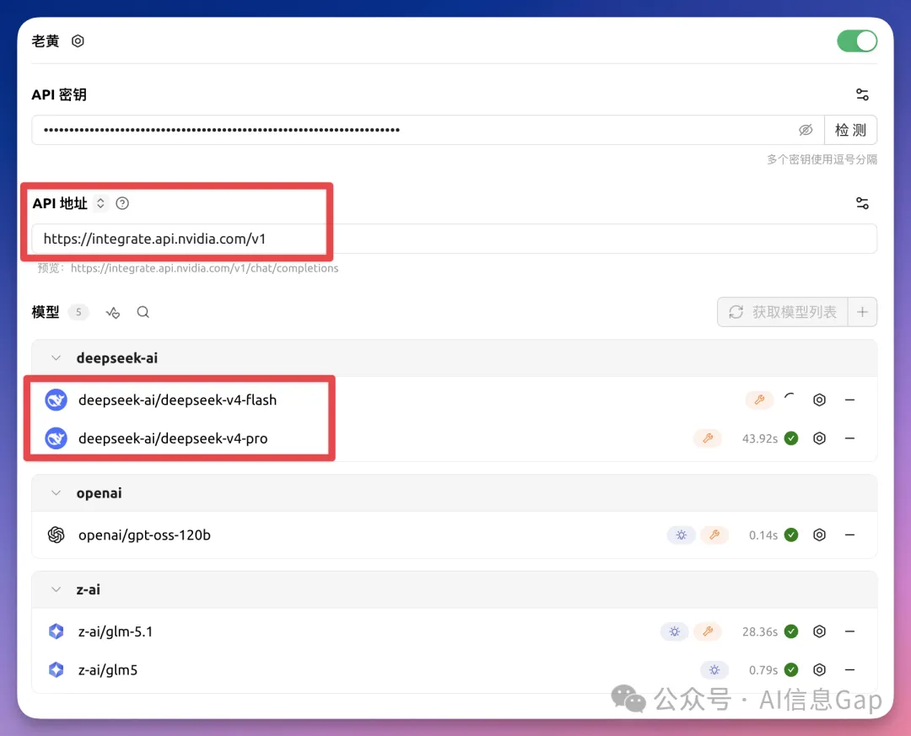
Task: Open settings for openai/gpt-oss-120b model
Action: click(x=818, y=535)
